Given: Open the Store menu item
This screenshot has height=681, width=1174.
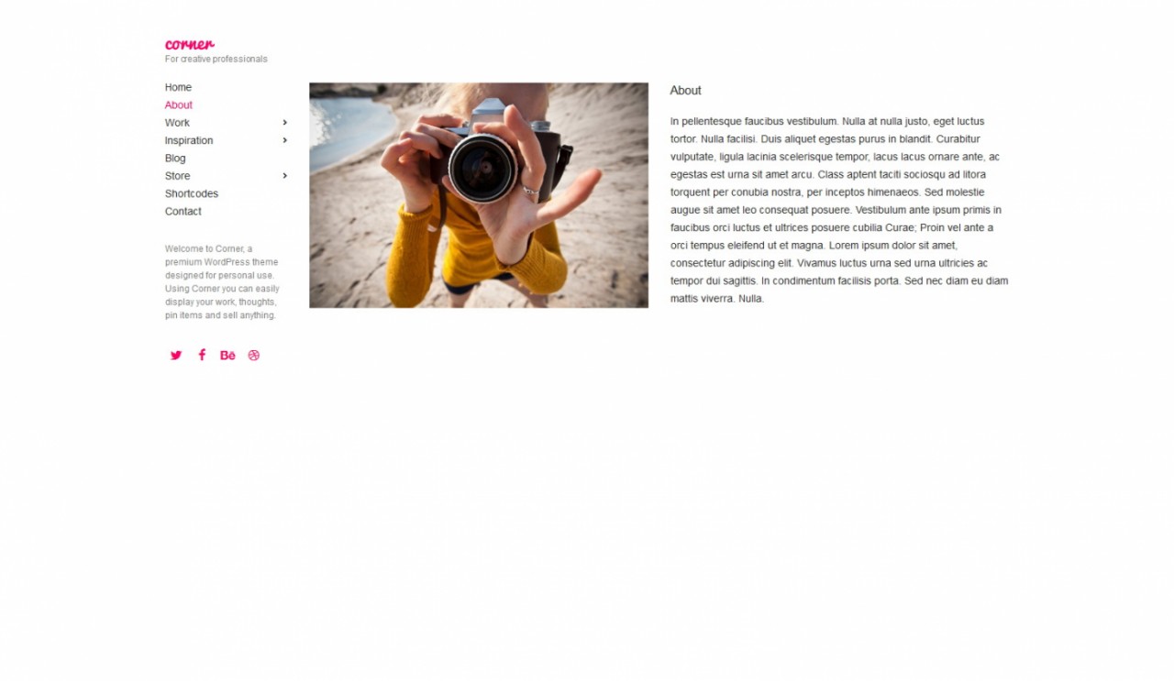Looking at the screenshot, I should 178,176.
